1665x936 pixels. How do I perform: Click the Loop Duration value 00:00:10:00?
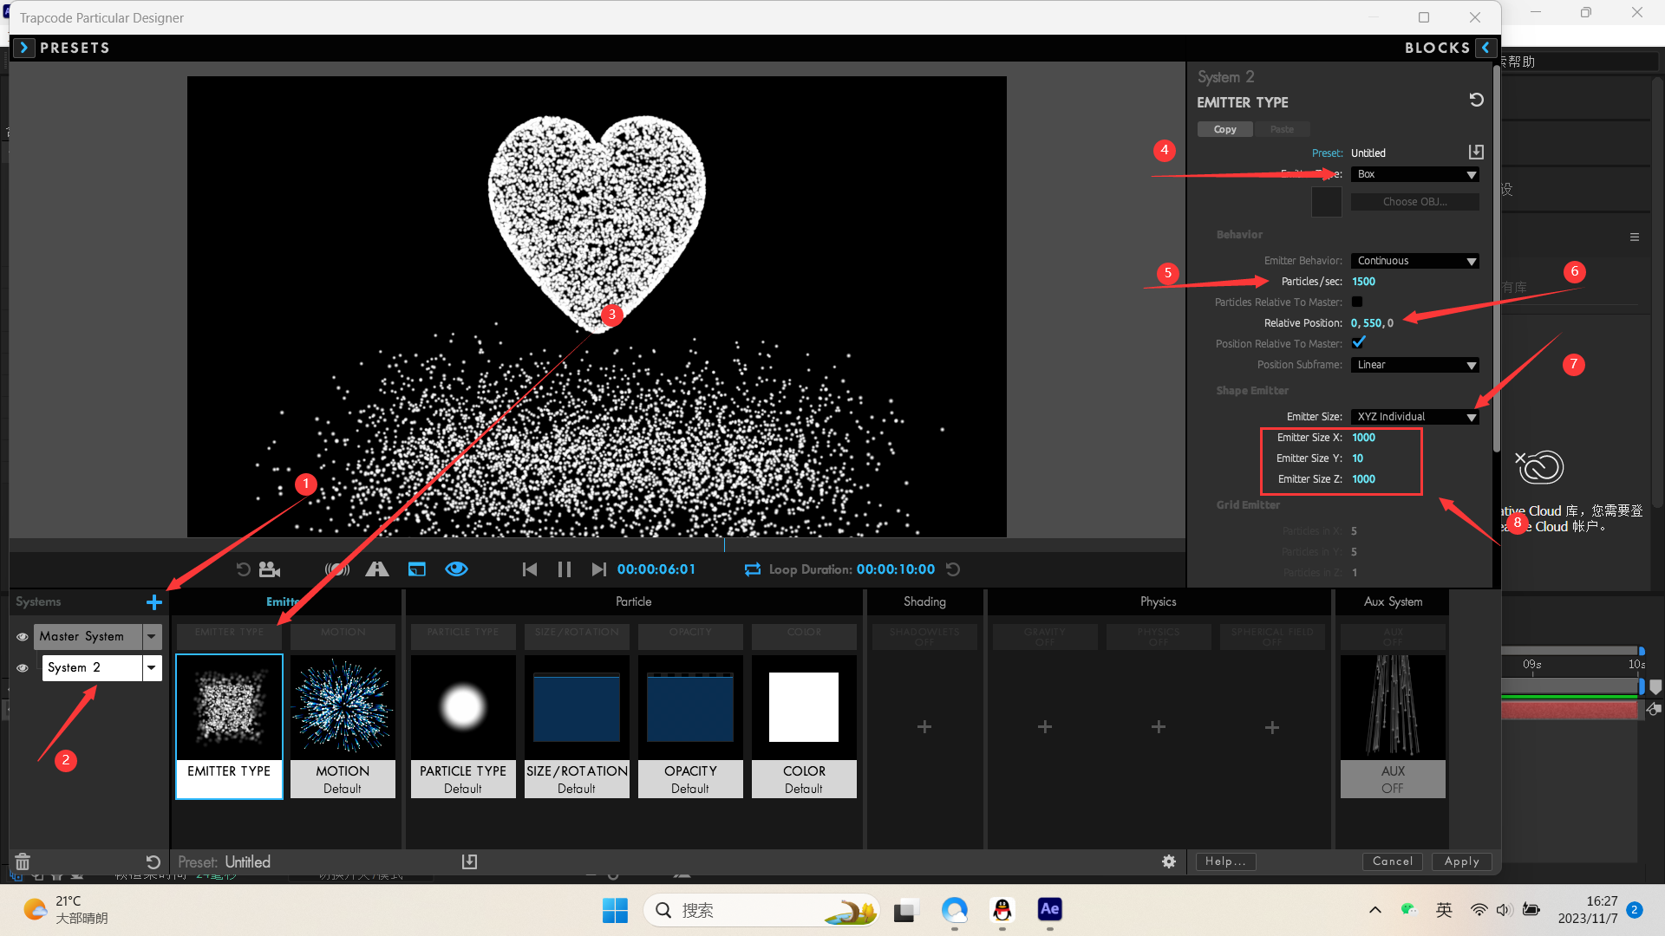point(896,569)
